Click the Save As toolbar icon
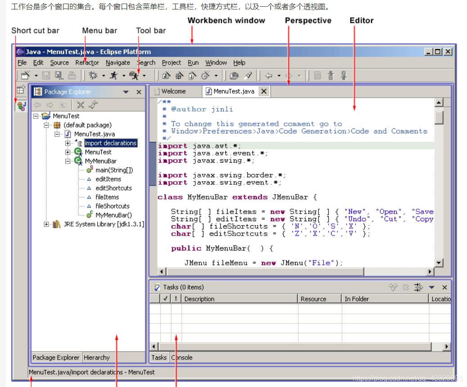467x387 pixels. click(58, 75)
